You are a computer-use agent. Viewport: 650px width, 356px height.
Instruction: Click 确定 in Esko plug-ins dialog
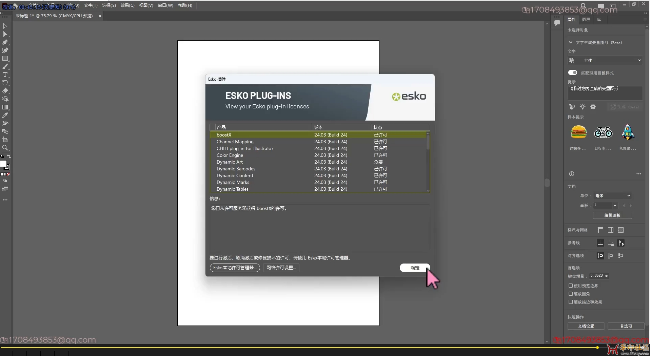(415, 268)
